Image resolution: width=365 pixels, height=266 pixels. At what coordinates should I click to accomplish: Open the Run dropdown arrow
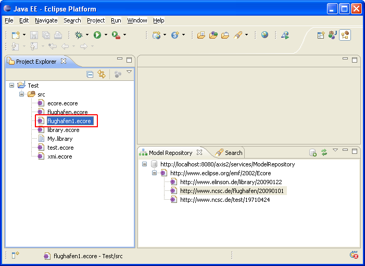click(x=106, y=35)
